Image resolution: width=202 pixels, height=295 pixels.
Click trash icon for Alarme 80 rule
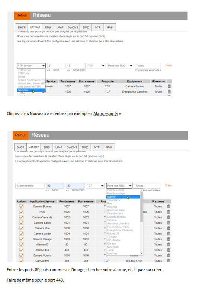pyautogui.click(x=169, y=245)
